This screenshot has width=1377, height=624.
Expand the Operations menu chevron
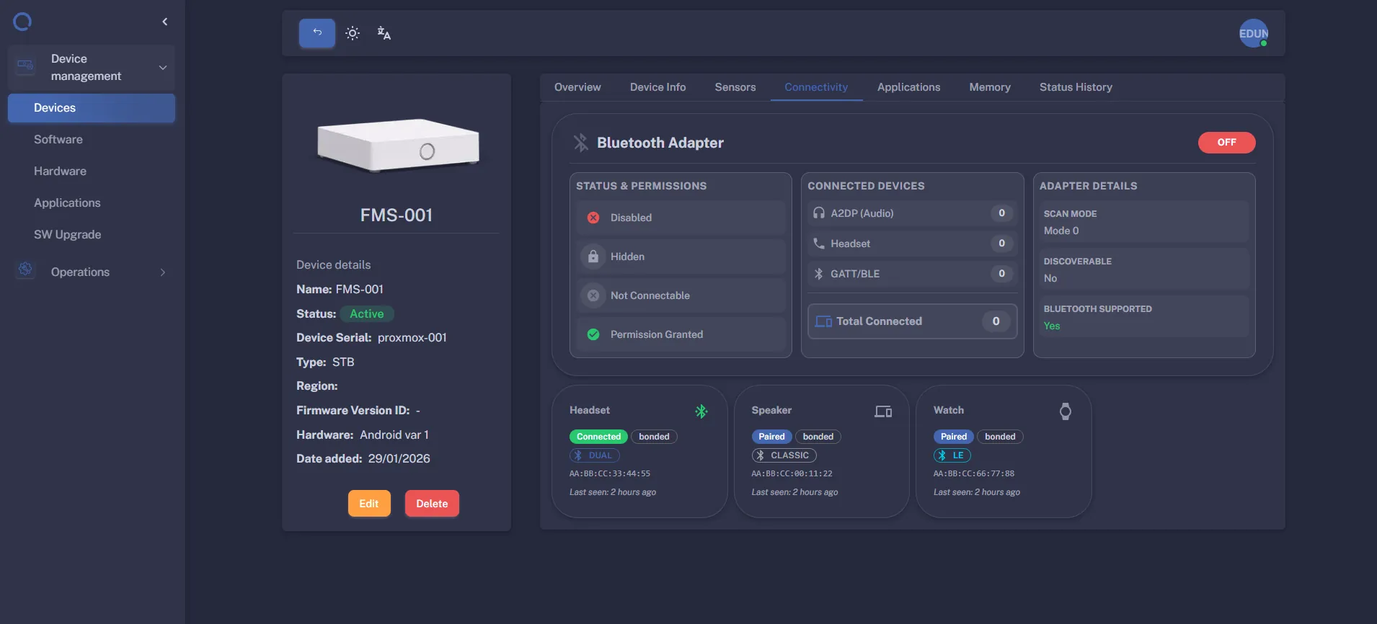pyautogui.click(x=163, y=272)
